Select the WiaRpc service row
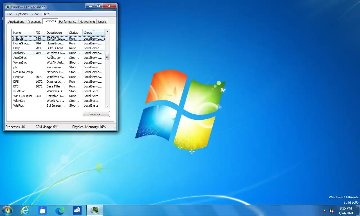Screen dimensions: 360x216 pyautogui.click(x=58, y=105)
